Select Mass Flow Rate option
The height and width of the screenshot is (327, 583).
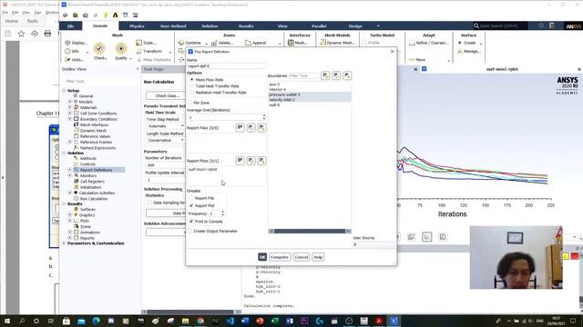coord(192,80)
